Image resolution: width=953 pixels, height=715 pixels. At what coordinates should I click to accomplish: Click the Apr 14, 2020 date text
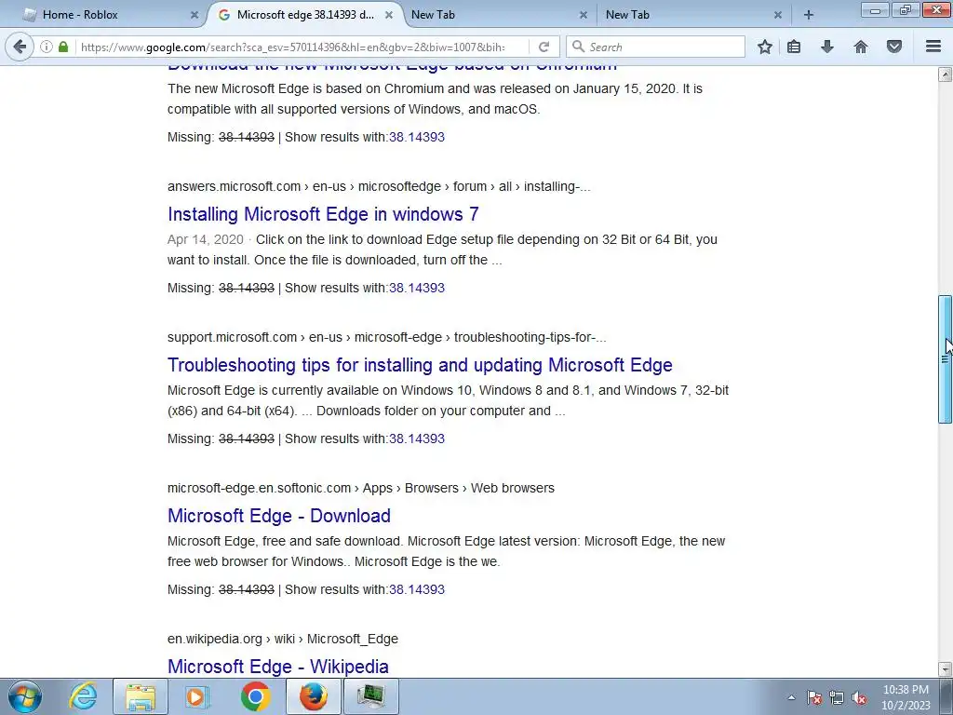click(x=206, y=239)
